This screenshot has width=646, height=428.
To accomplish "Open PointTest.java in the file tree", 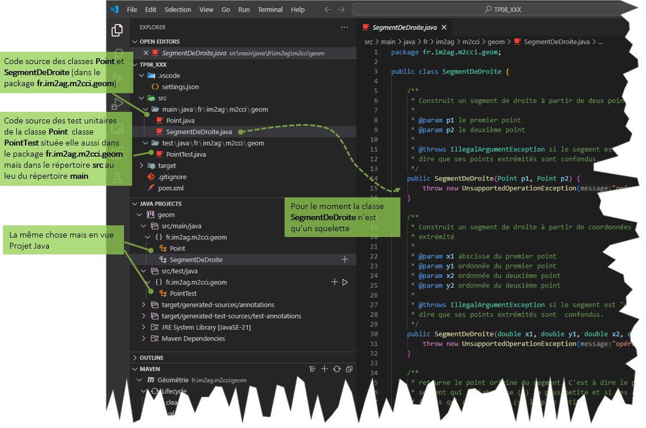I will point(185,154).
